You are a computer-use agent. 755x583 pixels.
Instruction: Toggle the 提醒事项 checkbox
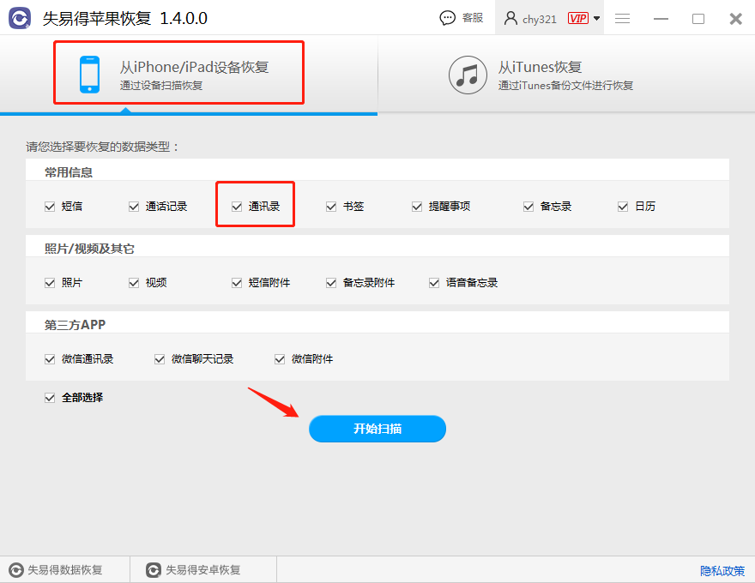(x=417, y=207)
